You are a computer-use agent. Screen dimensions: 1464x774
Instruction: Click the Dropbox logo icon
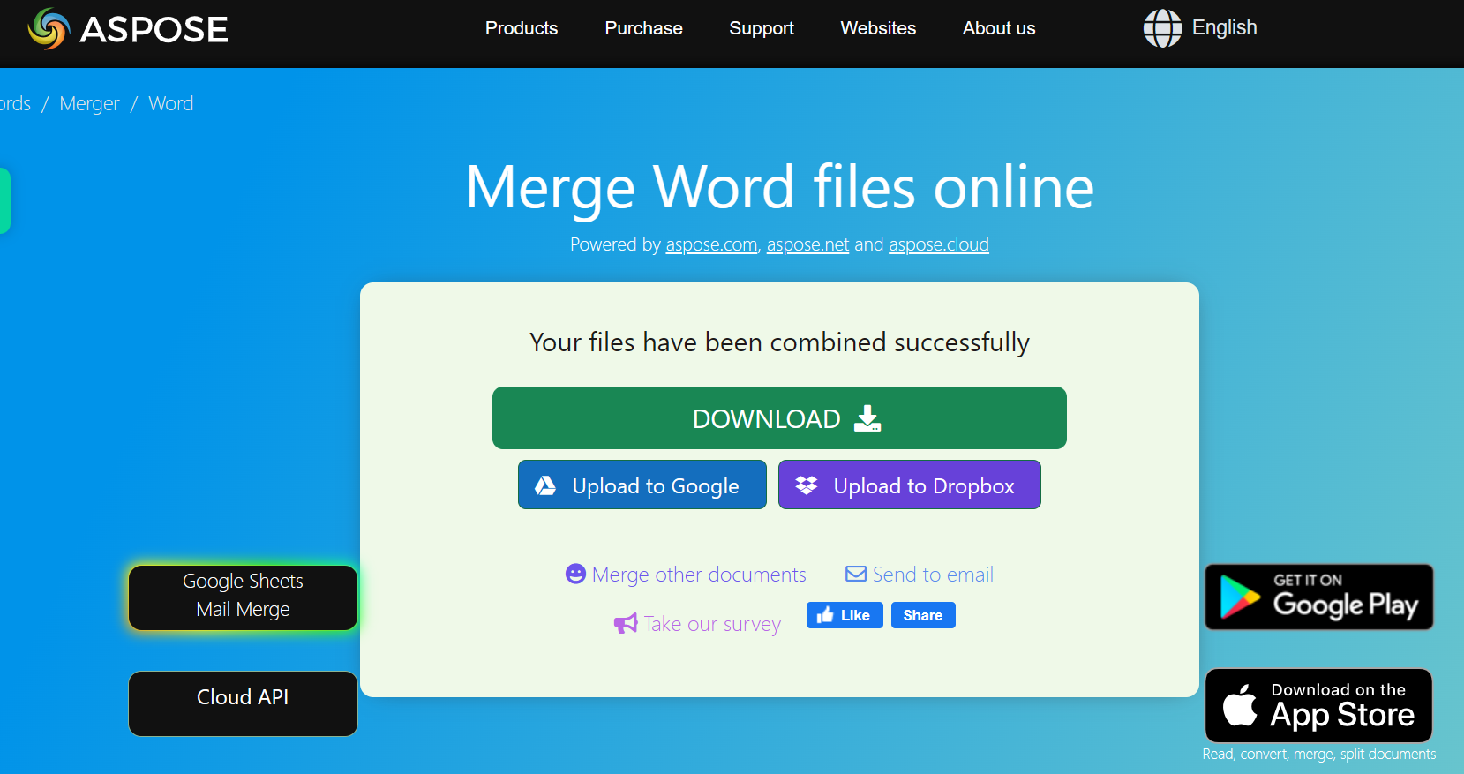pyautogui.click(x=807, y=485)
